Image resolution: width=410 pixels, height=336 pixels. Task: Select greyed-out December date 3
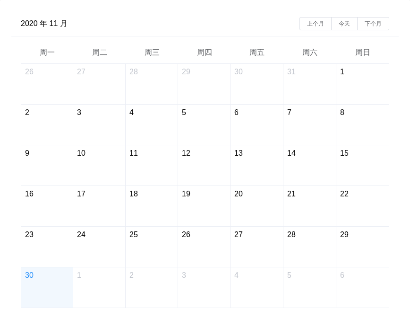pos(204,288)
